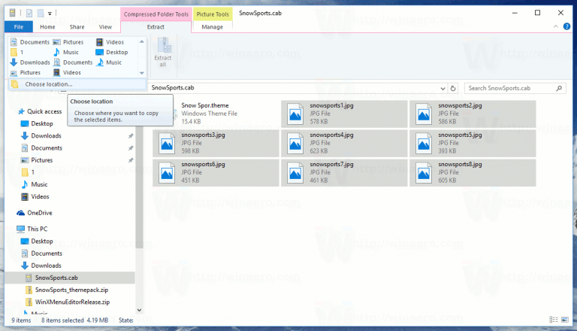Open the File menu tab
577x331 pixels.
click(x=18, y=26)
